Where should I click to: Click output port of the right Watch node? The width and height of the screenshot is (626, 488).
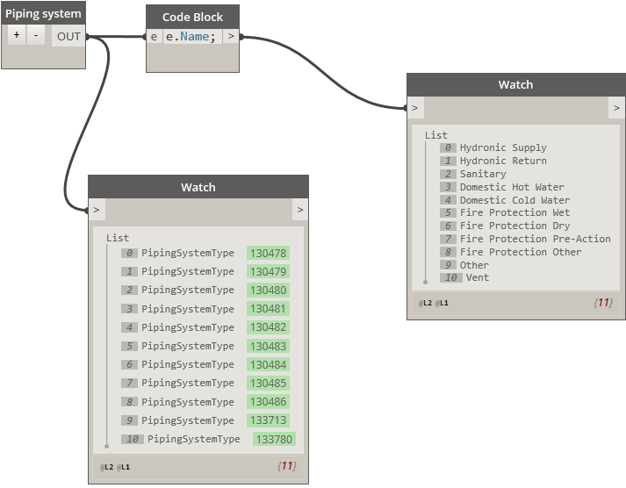(x=616, y=108)
